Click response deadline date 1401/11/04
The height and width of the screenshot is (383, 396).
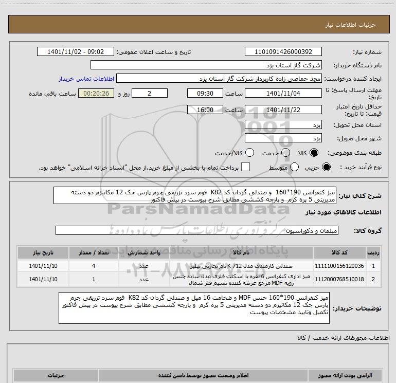point(283,93)
